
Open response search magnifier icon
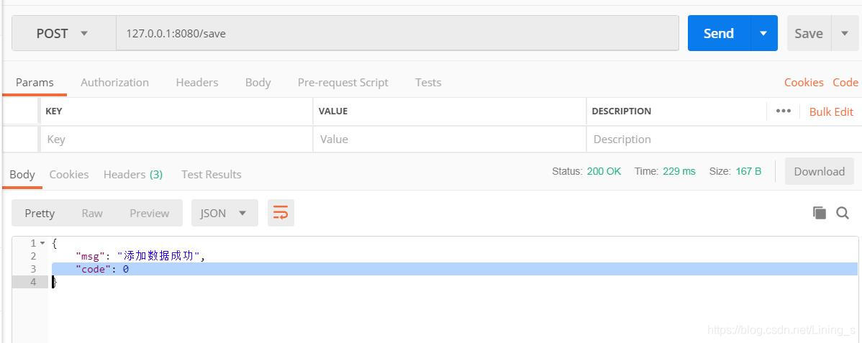coord(843,213)
